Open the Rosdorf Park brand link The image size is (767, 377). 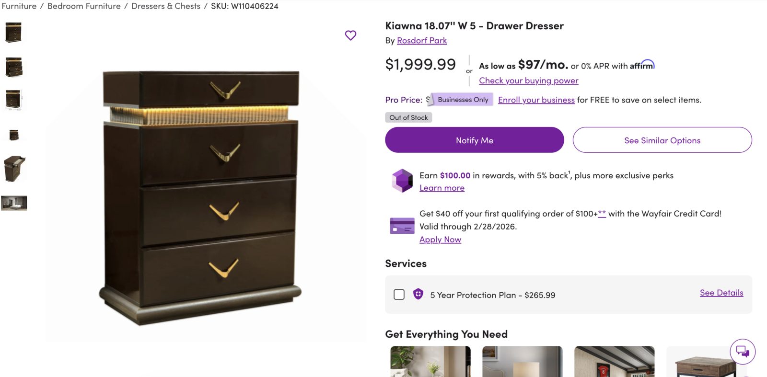[422, 41]
